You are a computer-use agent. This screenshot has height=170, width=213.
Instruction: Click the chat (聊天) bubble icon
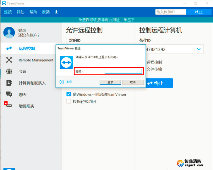click(x=9, y=94)
